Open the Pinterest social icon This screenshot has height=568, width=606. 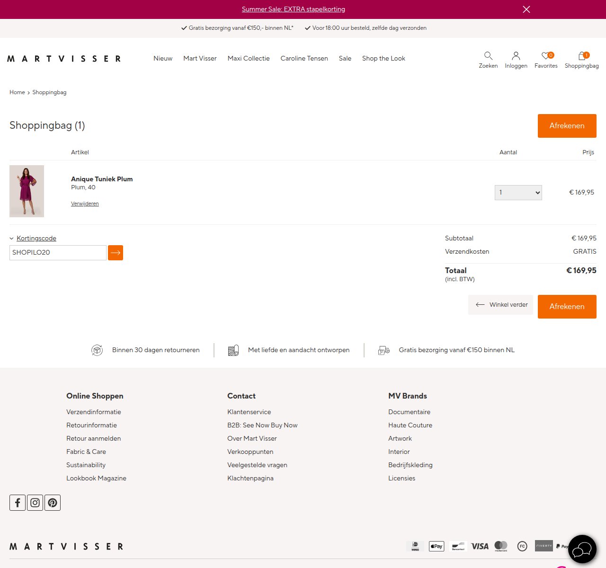(x=53, y=503)
